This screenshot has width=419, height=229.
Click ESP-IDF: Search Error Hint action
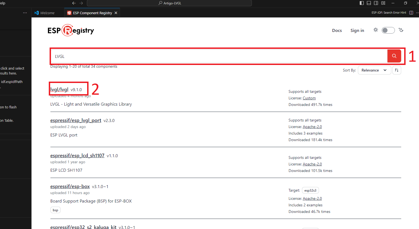click(389, 13)
